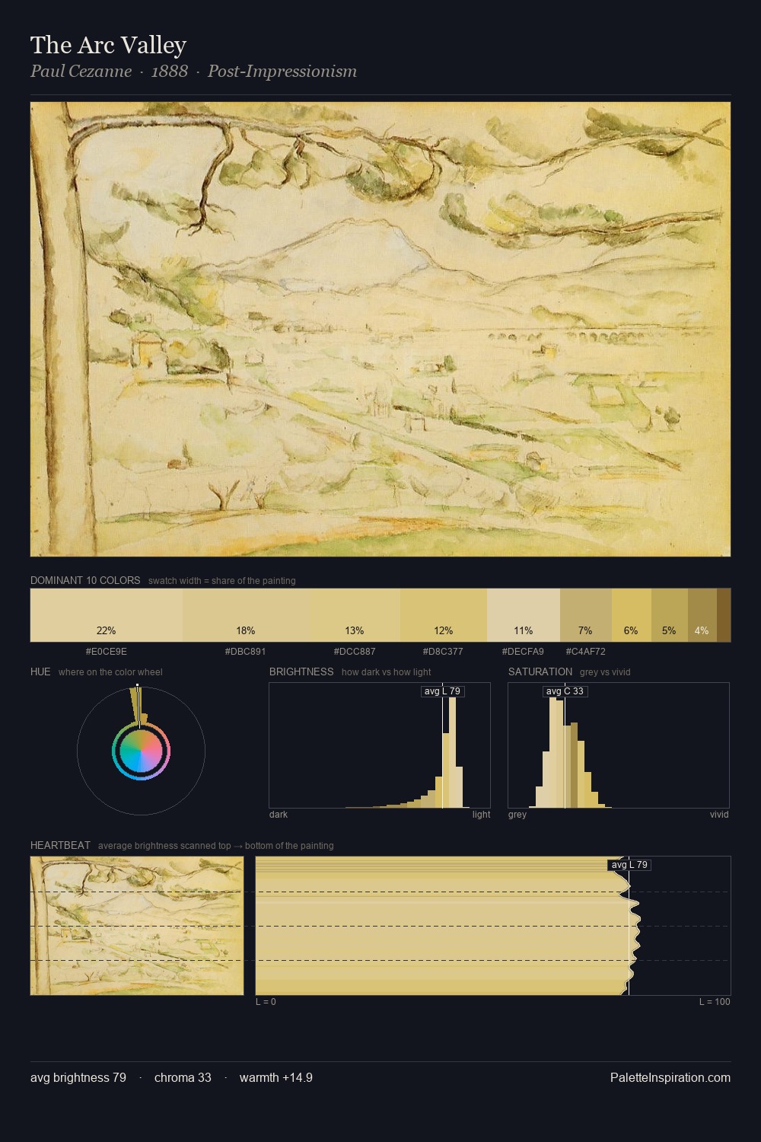Click the 'Post-Impressionism' style label
This screenshot has height=1142, width=761.
tap(282, 72)
